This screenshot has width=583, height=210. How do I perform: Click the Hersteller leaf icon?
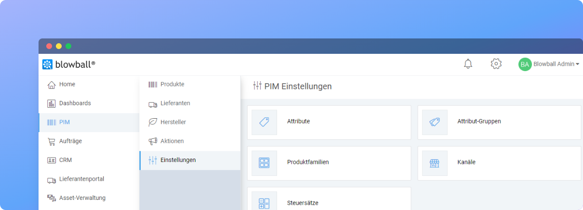point(153,123)
